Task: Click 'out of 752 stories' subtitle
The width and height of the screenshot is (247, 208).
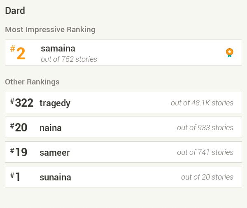Action: [69, 59]
